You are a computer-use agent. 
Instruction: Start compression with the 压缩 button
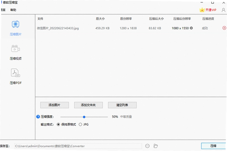tap(213, 146)
